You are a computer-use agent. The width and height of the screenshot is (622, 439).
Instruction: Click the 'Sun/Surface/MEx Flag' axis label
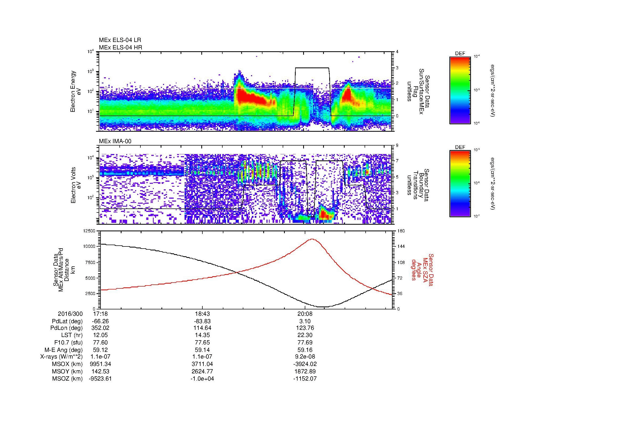[418, 91]
